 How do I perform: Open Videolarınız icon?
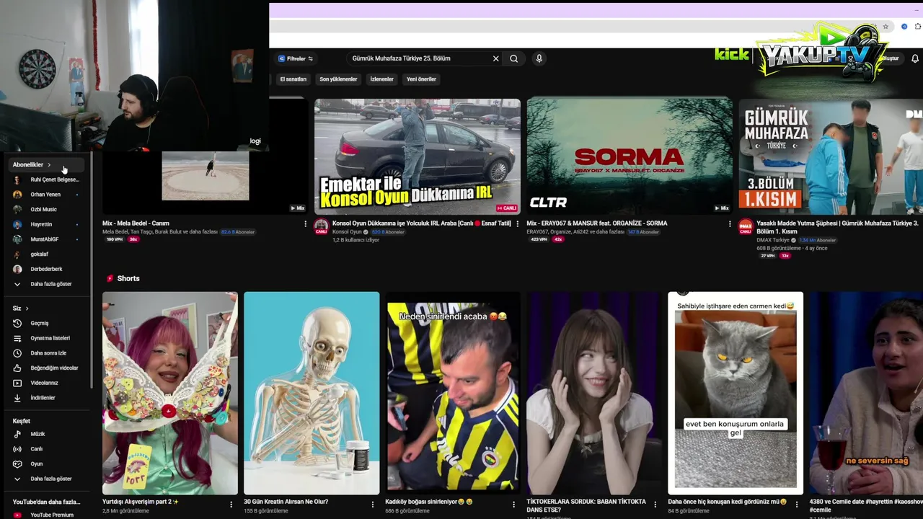click(x=17, y=383)
